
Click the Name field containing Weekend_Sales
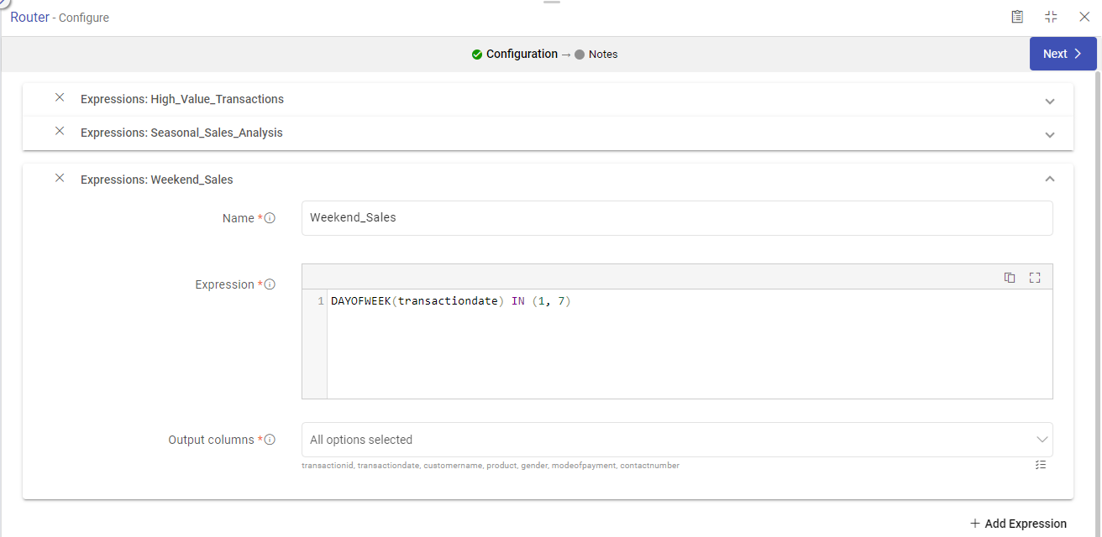676,218
